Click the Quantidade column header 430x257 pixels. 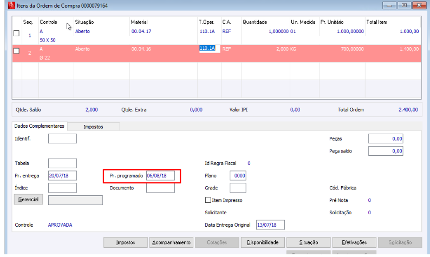point(255,22)
